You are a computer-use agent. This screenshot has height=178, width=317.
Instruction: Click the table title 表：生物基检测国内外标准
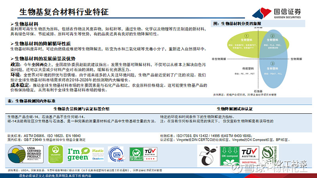coord(32,101)
